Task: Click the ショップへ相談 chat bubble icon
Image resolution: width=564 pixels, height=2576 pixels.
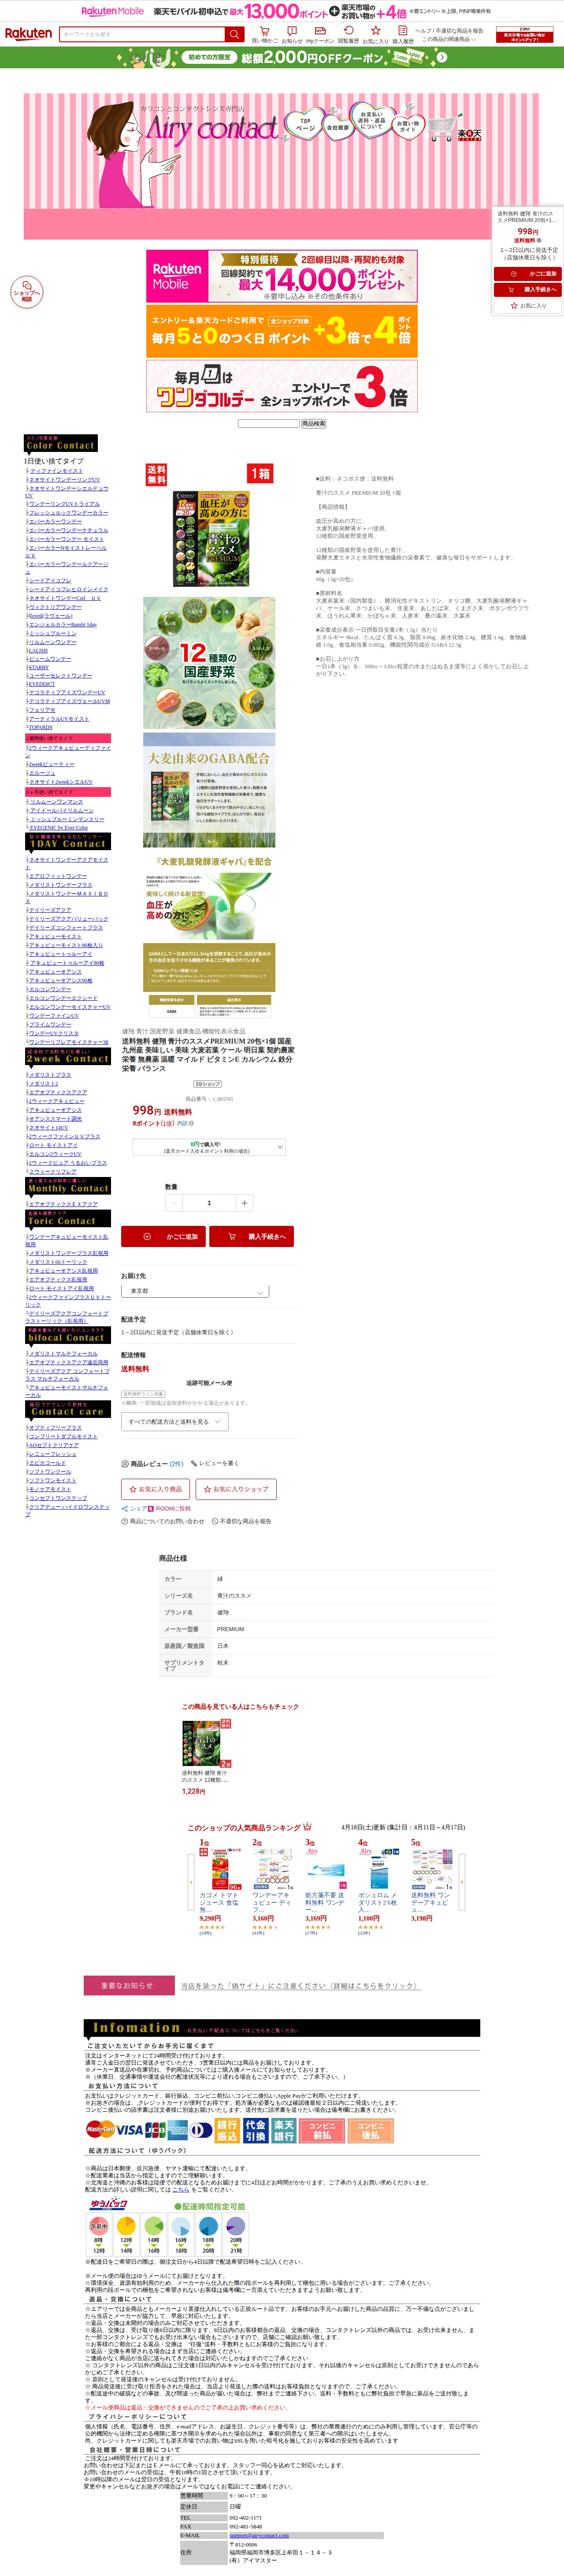Action: (x=26, y=292)
